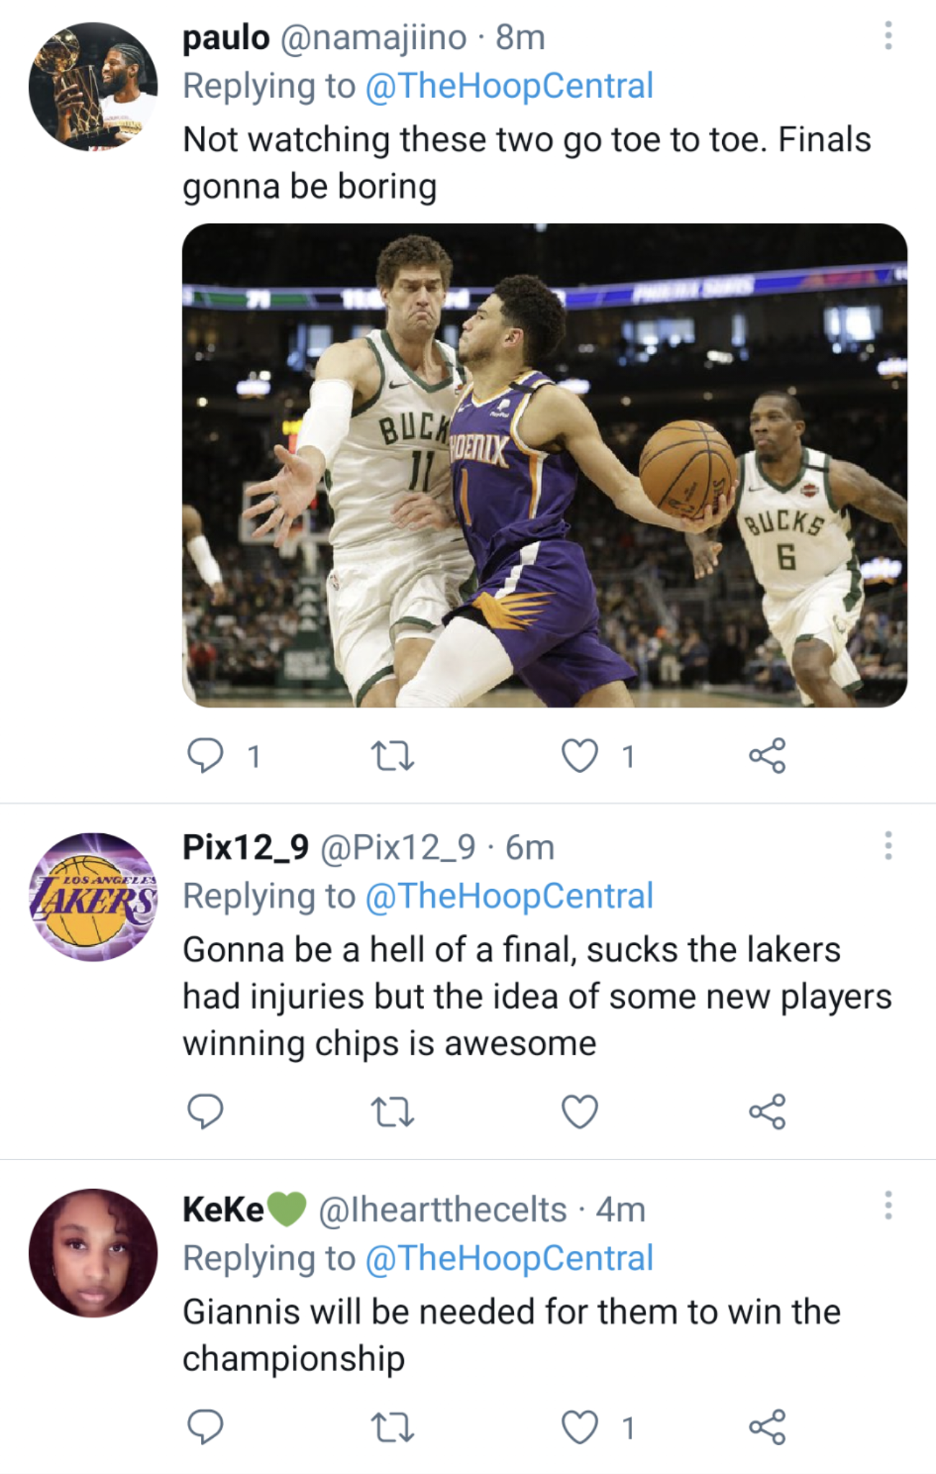This screenshot has width=936, height=1474.
Task: Like KeKe's Giannis tweet
Action: point(580,1427)
